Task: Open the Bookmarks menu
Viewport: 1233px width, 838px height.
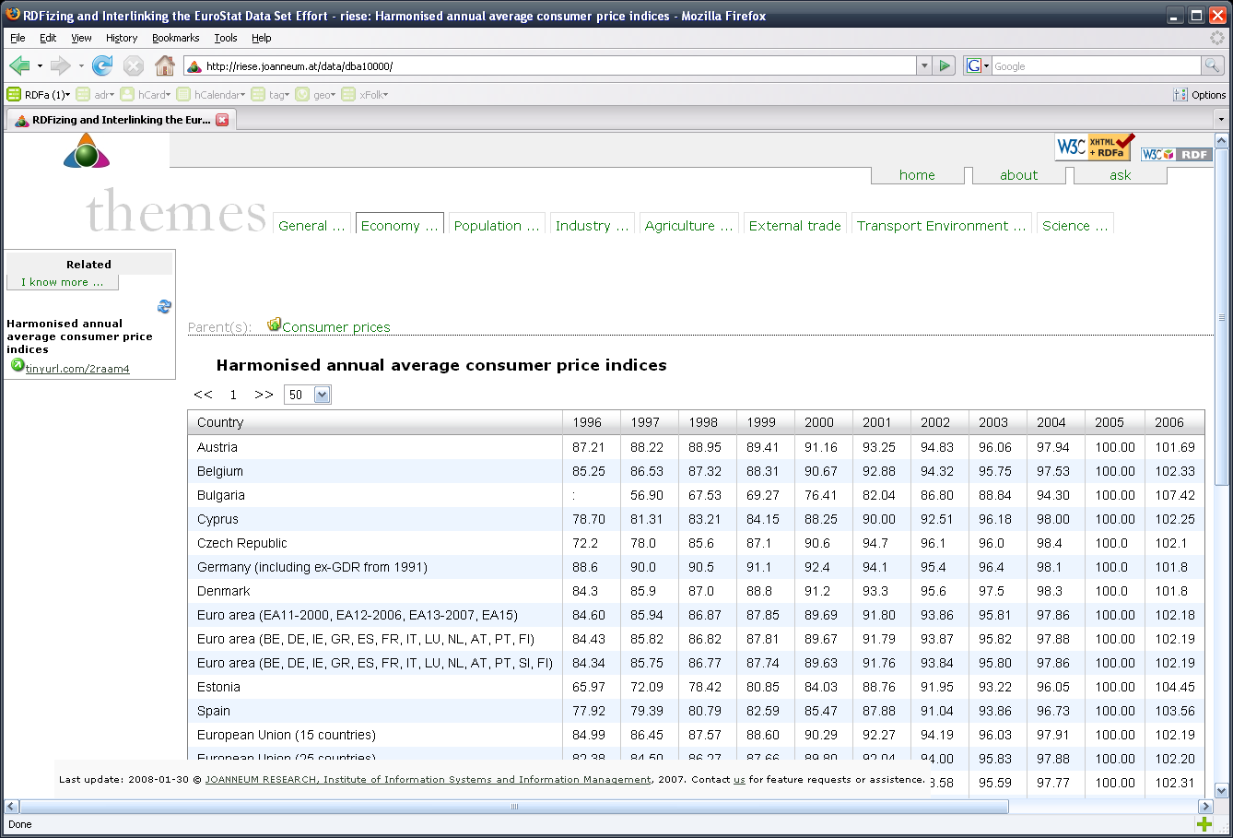Action: [x=175, y=38]
